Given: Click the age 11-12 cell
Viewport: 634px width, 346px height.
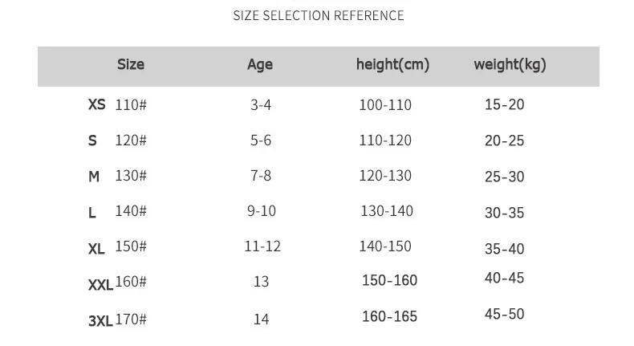Looking at the screenshot, I should click(x=262, y=246).
